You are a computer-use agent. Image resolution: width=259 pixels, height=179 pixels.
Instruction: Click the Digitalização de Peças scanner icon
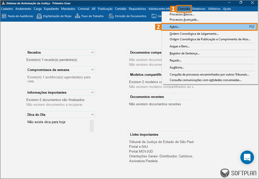[x=39, y=16]
